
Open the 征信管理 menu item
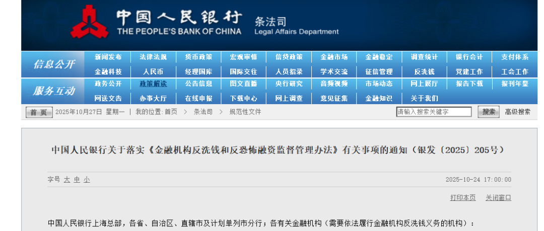(x=379, y=72)
